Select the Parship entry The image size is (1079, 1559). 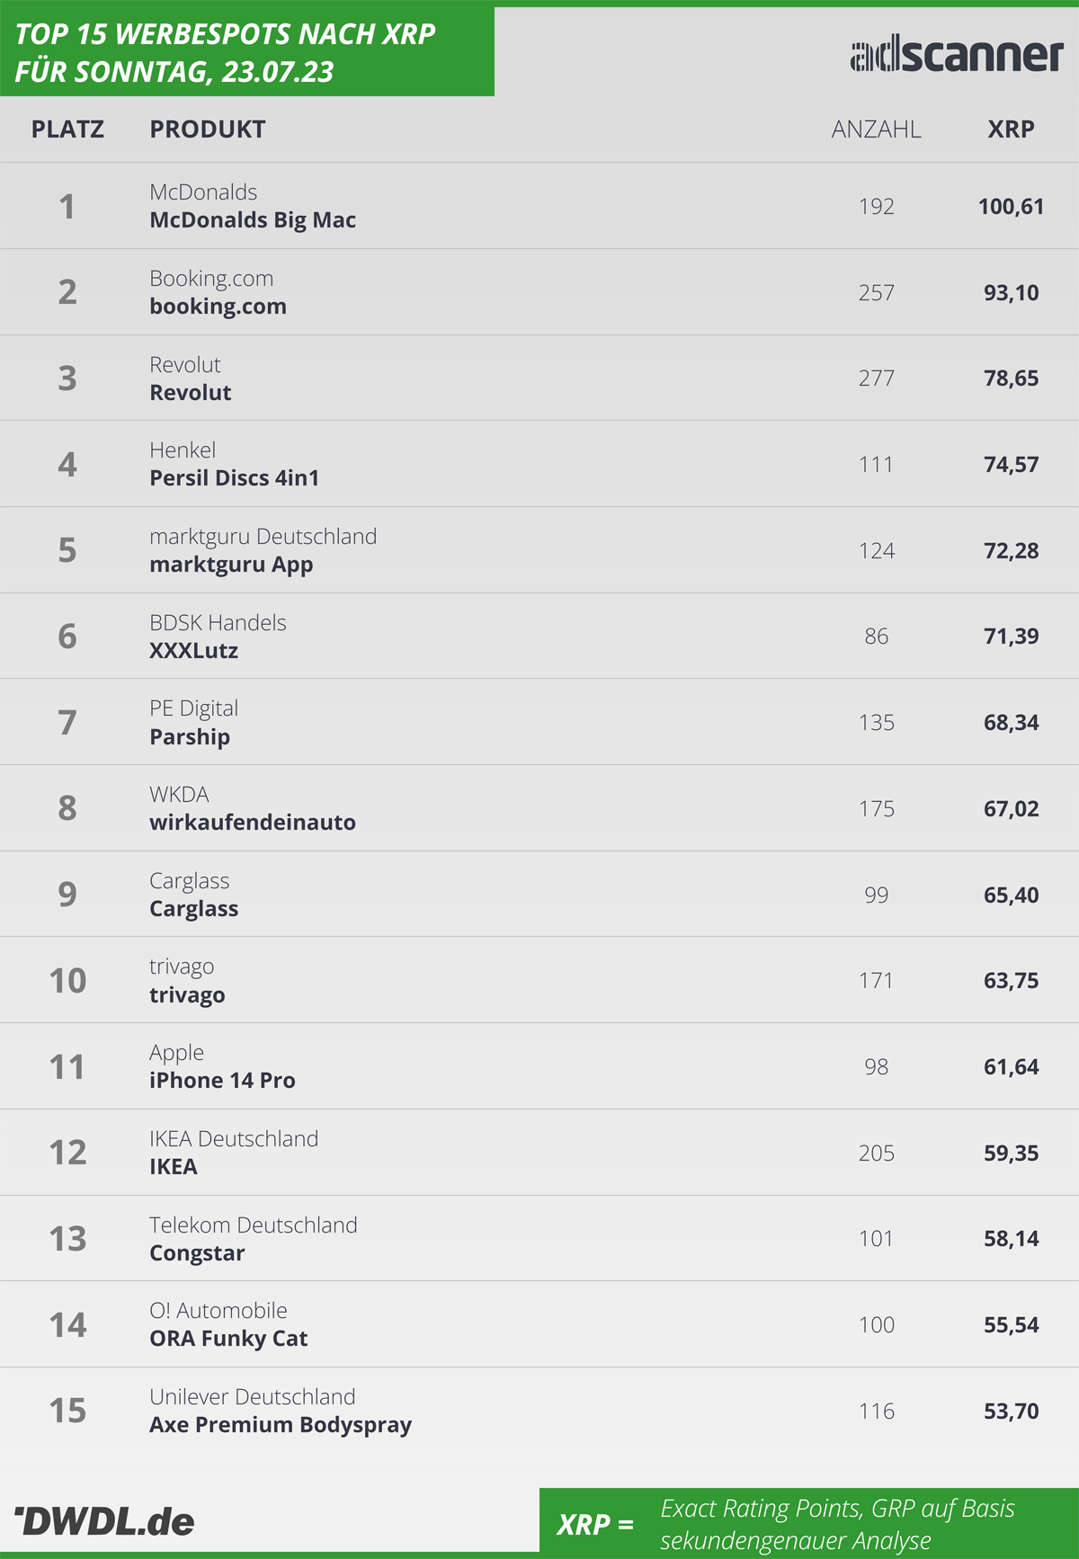(190, 737)
